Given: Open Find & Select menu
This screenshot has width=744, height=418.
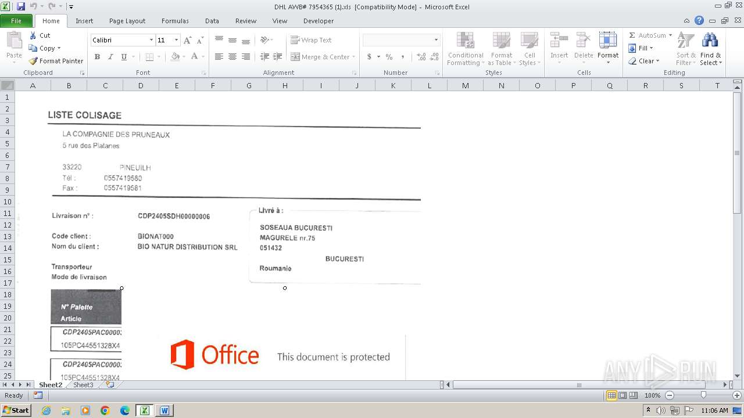Looking at the screenshot, I should click(710, 49).
